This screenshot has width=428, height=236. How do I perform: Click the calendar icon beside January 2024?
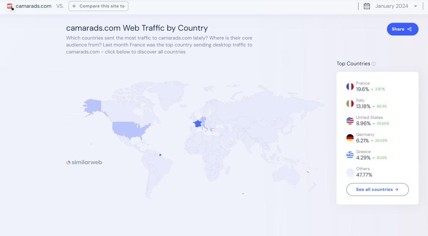point(367,6)
